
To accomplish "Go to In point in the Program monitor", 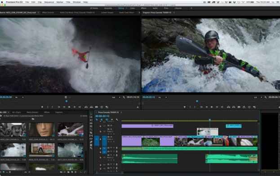I will [202, 107].
